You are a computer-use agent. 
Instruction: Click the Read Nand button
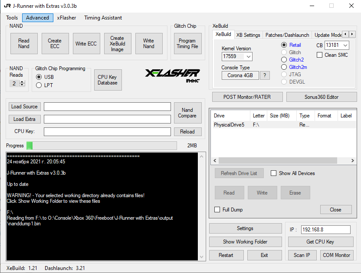click(x=24, y=43)
